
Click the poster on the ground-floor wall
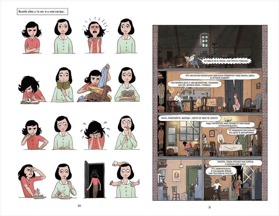[176, 175]
